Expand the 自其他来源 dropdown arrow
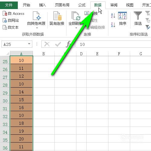Screen dimensions: 151x151 [x=37, y=28]
